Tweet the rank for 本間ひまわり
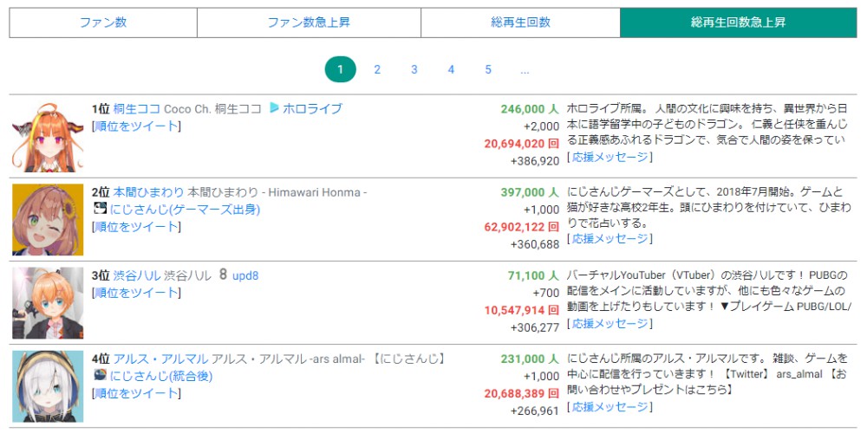The width and height of the screenshot is (867, 433). tap(137, 226)
